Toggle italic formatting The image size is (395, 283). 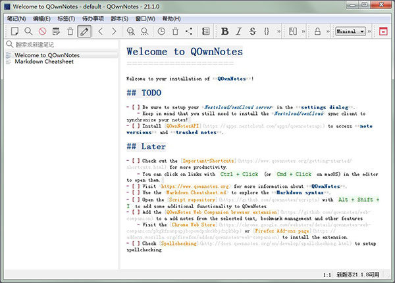239,31
